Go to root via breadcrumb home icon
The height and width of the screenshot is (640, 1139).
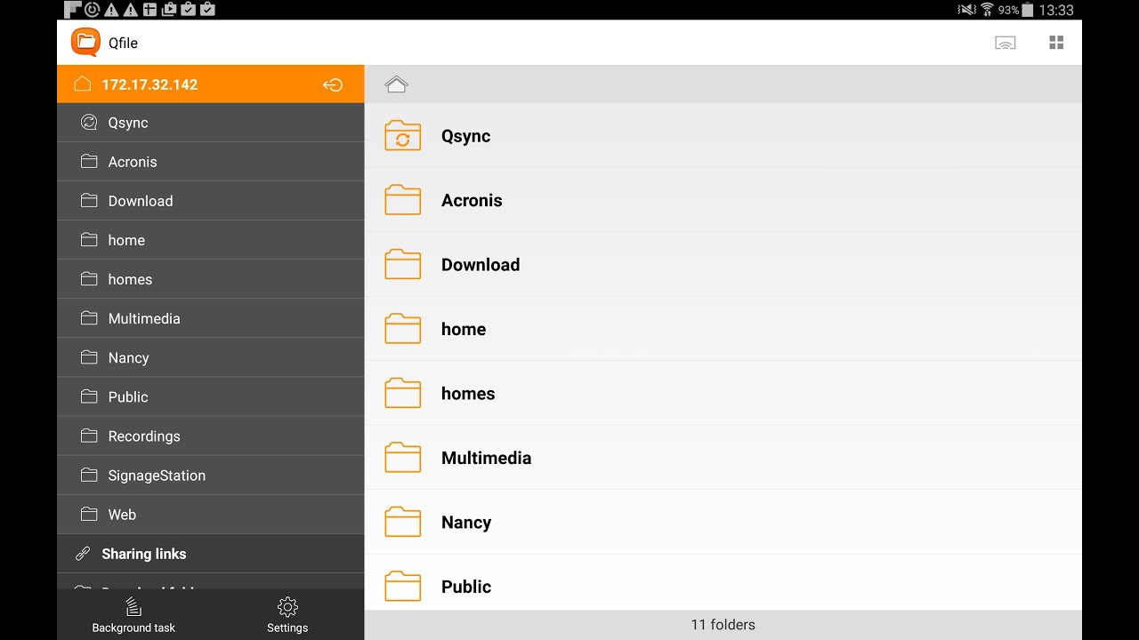coord(396,84)
